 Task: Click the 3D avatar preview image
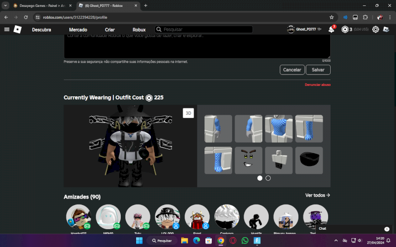[x=130, y=146]
